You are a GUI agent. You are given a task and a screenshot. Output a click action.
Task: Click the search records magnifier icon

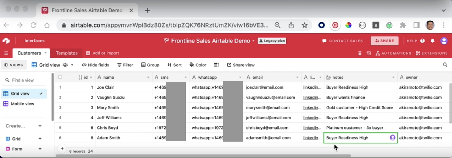point(445,65)
